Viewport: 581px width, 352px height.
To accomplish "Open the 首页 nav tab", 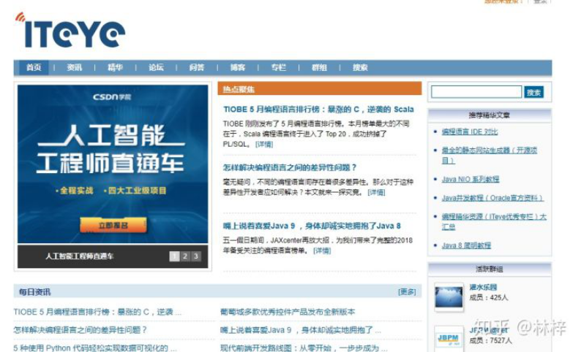I will [34, 67].
